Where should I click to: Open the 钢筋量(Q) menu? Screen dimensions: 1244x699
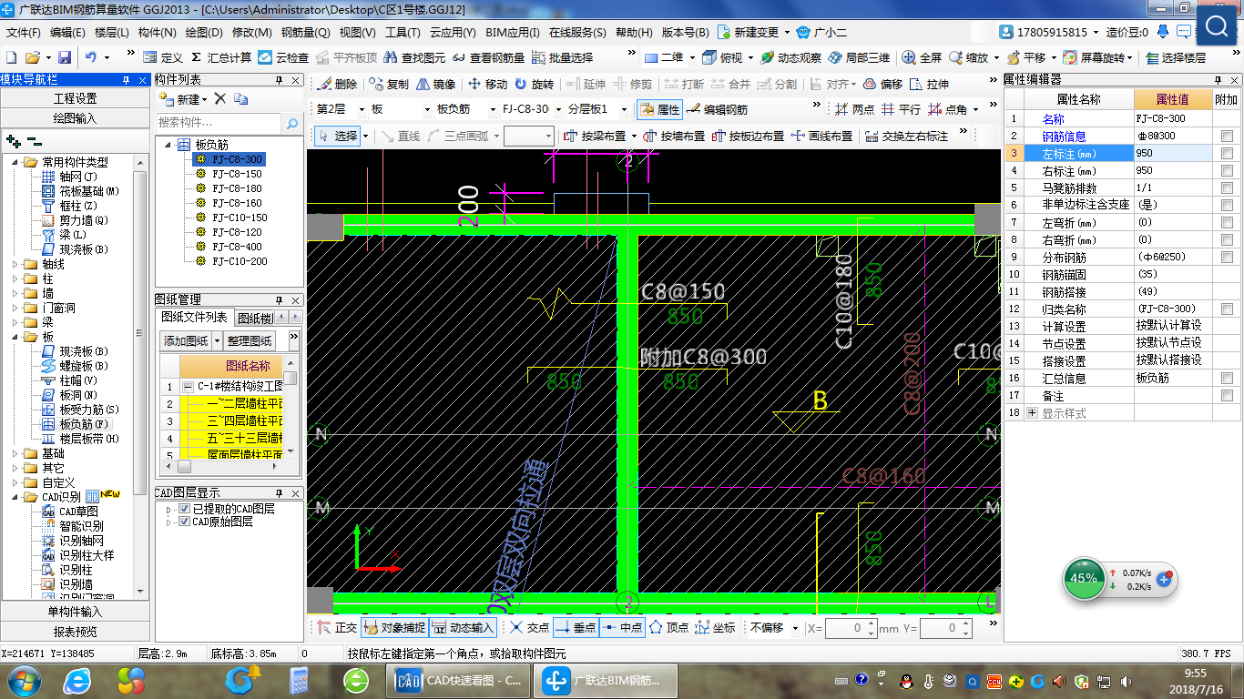point(305,32)
